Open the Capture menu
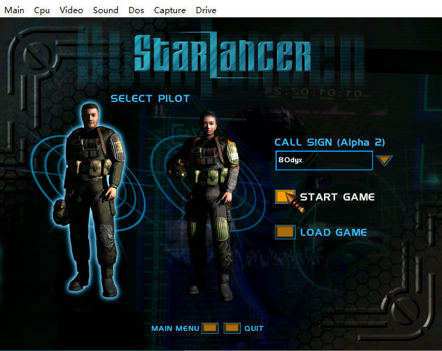This screenshot has height=351, width=442. (x=170, y=10)
